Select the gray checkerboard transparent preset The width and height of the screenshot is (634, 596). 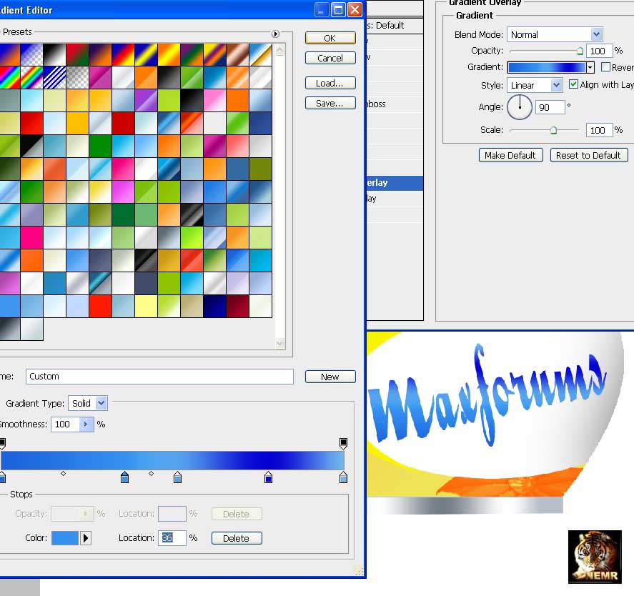pos(77,77)
